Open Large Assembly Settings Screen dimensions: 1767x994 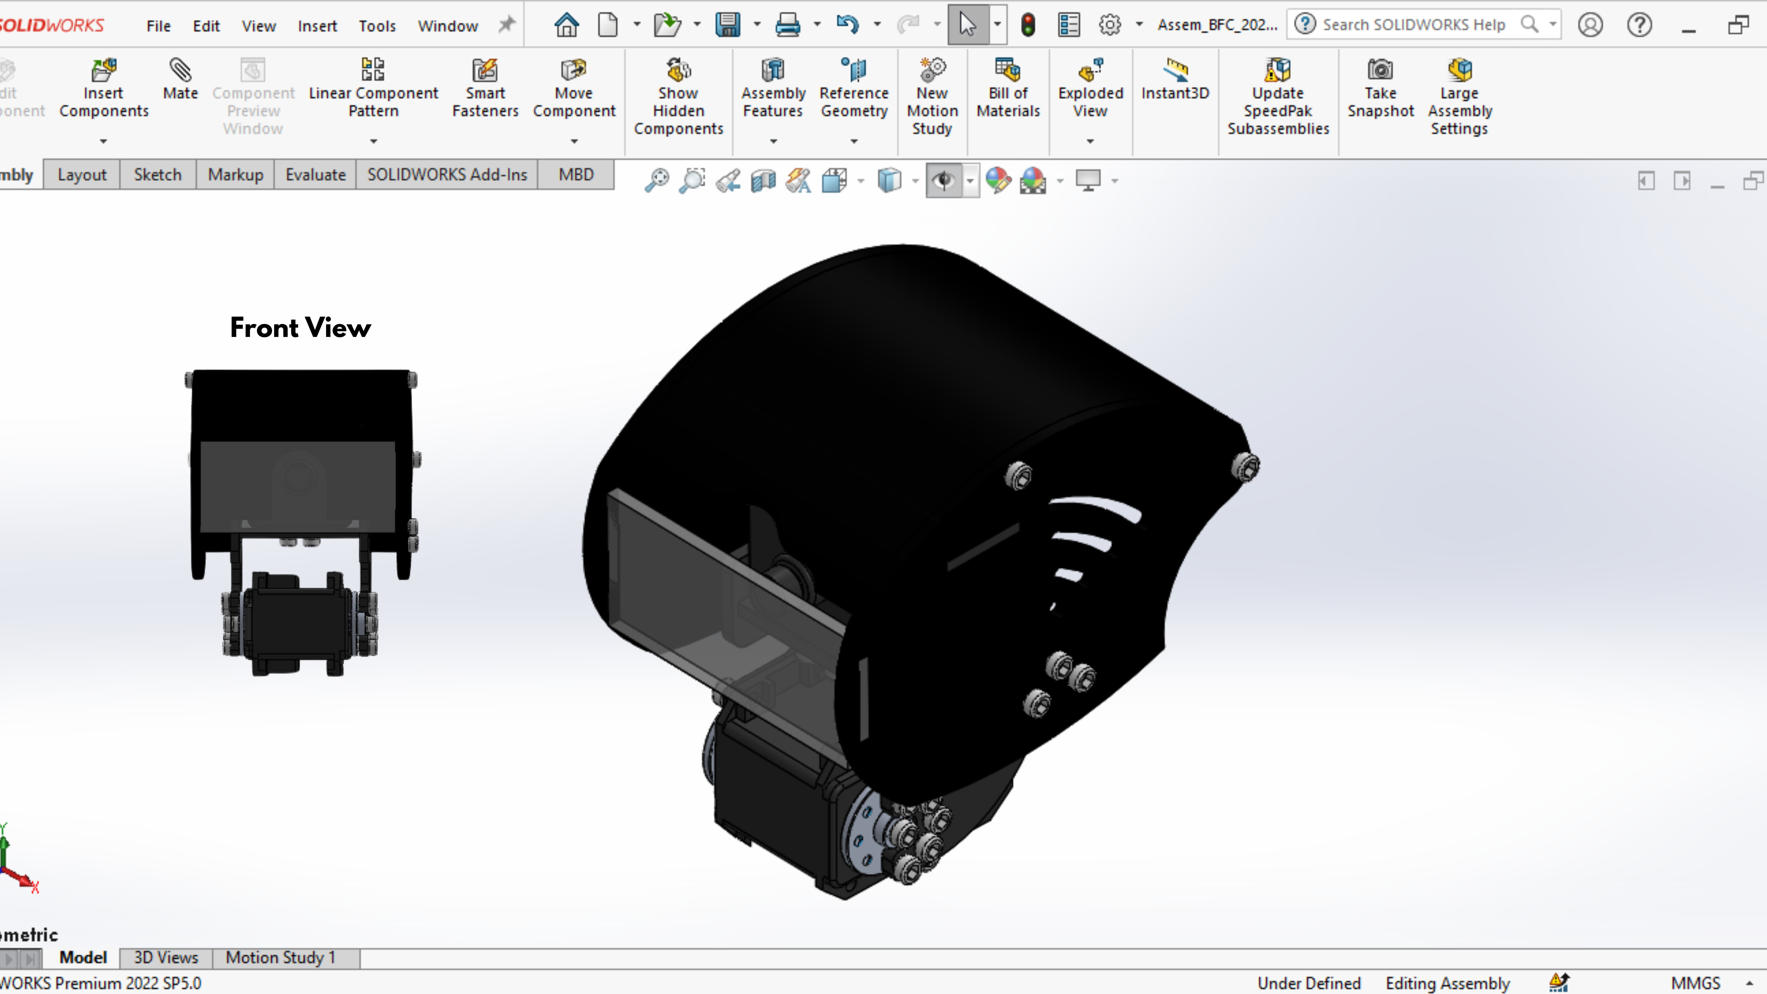click(1460, 97)
